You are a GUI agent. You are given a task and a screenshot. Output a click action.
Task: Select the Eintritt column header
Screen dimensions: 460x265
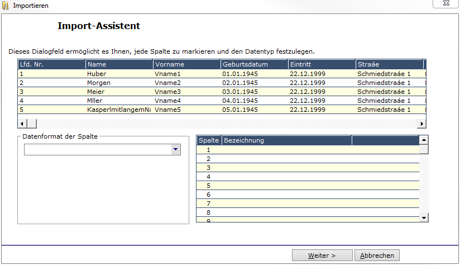pos(322,64)
